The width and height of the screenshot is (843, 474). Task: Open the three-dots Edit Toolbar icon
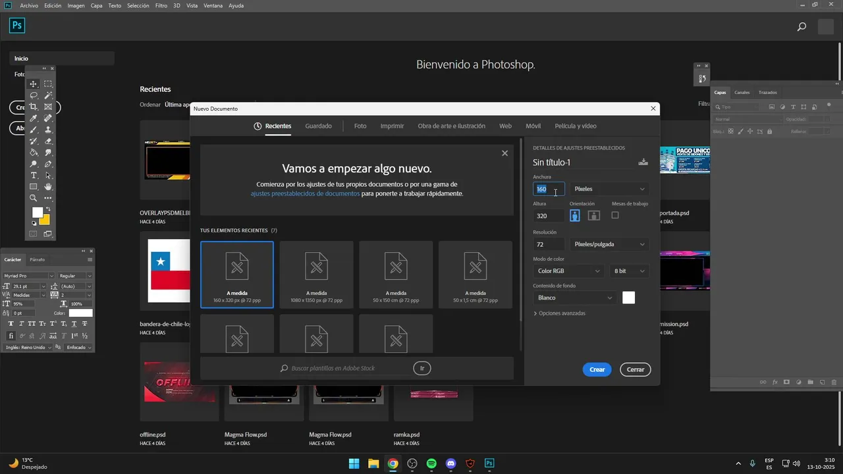click(48, 198)
